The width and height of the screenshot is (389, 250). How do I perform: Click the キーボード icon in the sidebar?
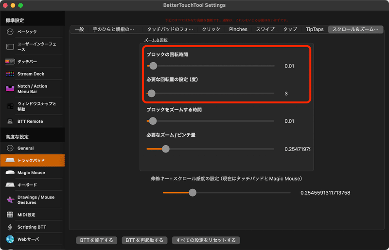10,185
